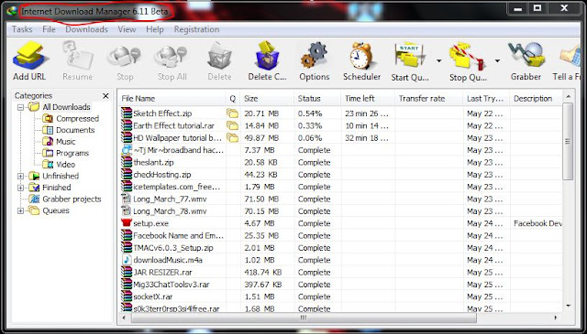Click the scroll right arrow of download list
Viewport: 587px width, 334px height.
click(556, 318)
